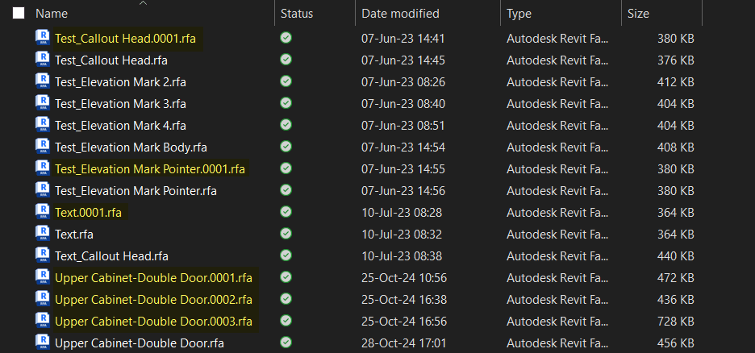The width and height of the screenshot is (755, 353).
Task: Select file name Test_Elevation Mark 3.rfa
Action: tap(120, 104)
